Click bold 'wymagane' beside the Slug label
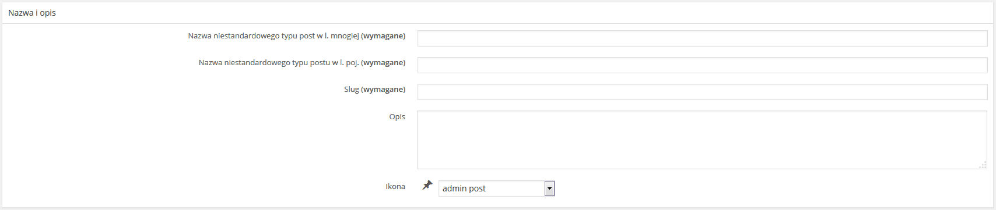Viewport: 996px width, 210px height. click(383, 90)
